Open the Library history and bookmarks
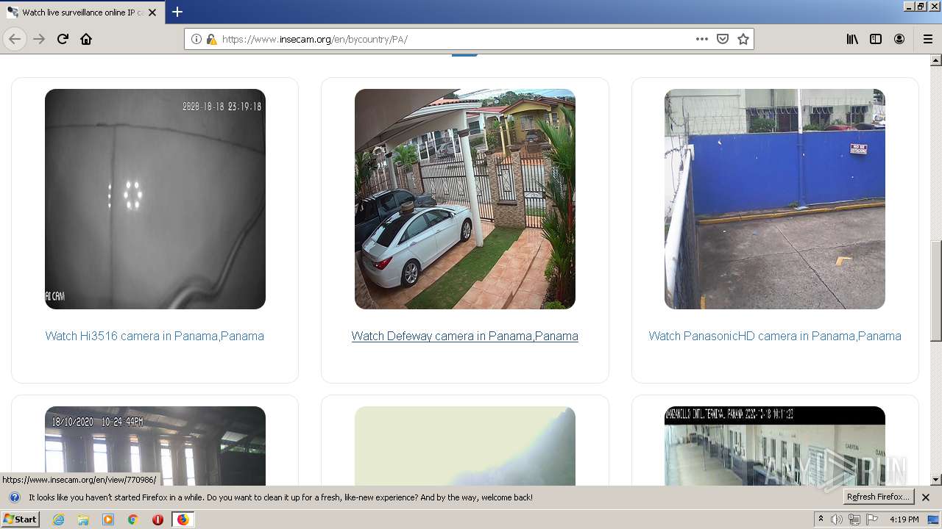942x529 pixels. pos(852,39)
